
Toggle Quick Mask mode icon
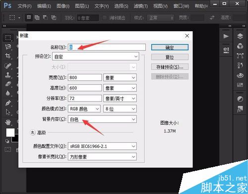(x=8, y=149)
